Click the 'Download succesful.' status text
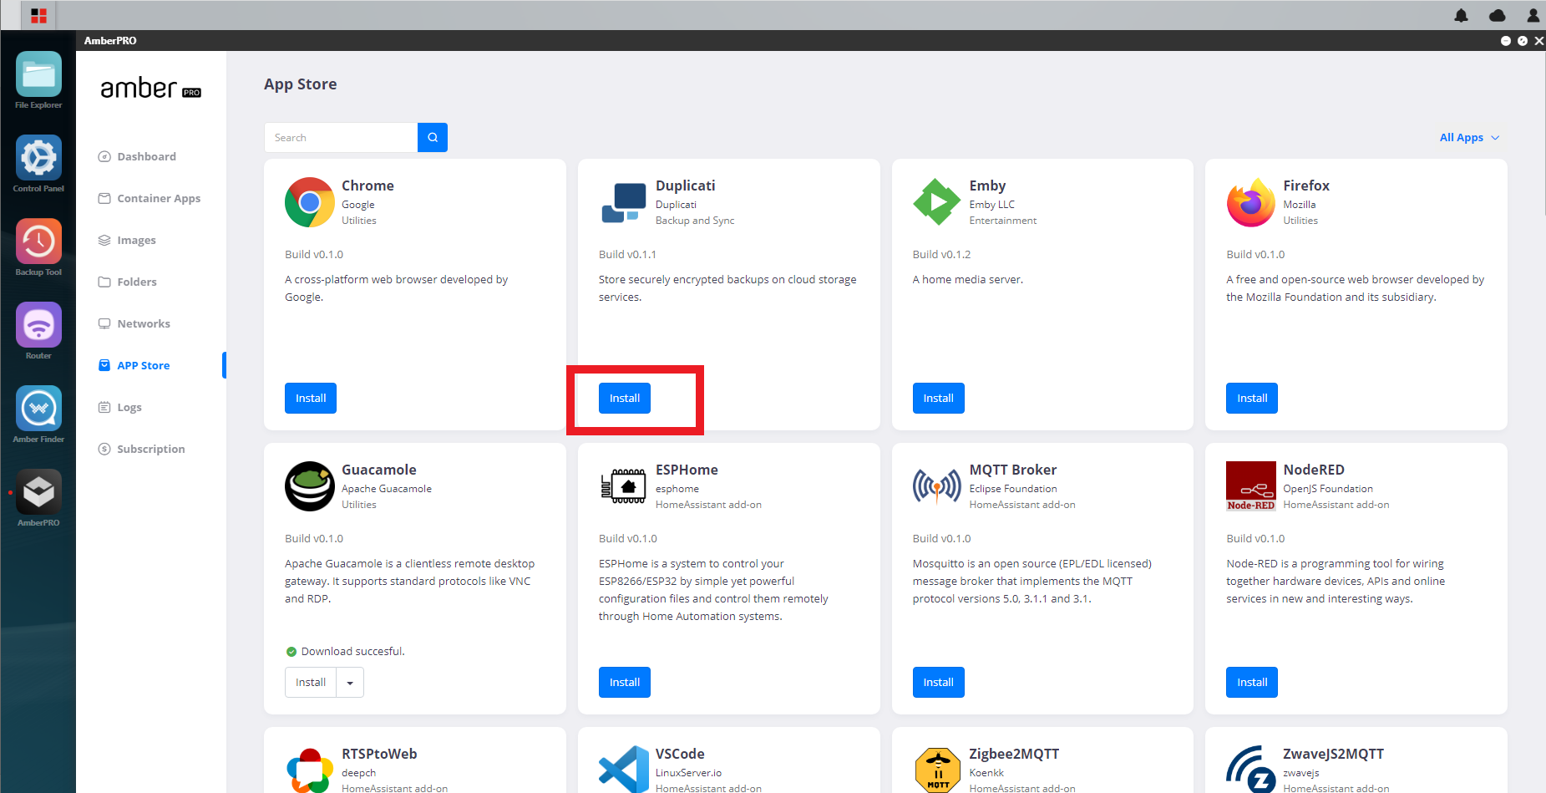 [352, 651]
